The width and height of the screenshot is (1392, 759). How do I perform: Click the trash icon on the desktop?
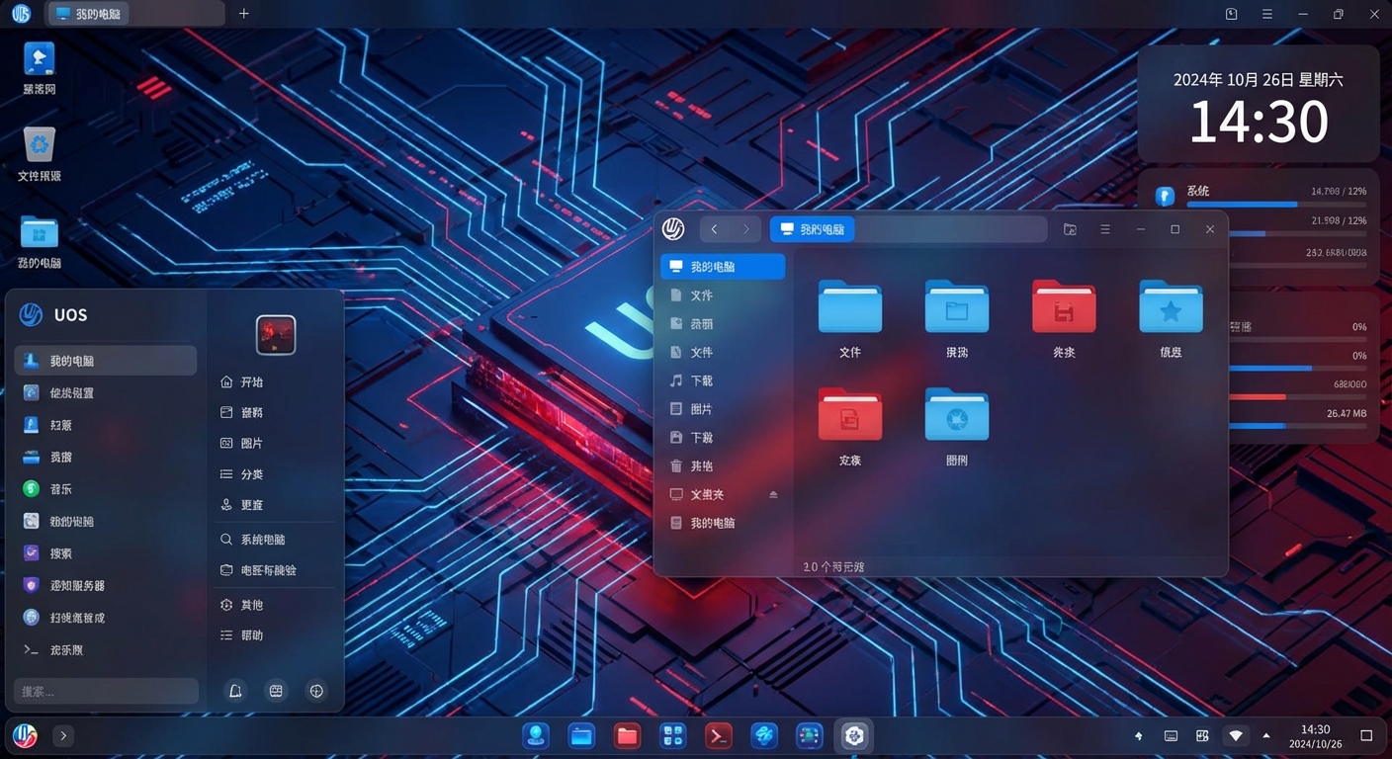40,145
